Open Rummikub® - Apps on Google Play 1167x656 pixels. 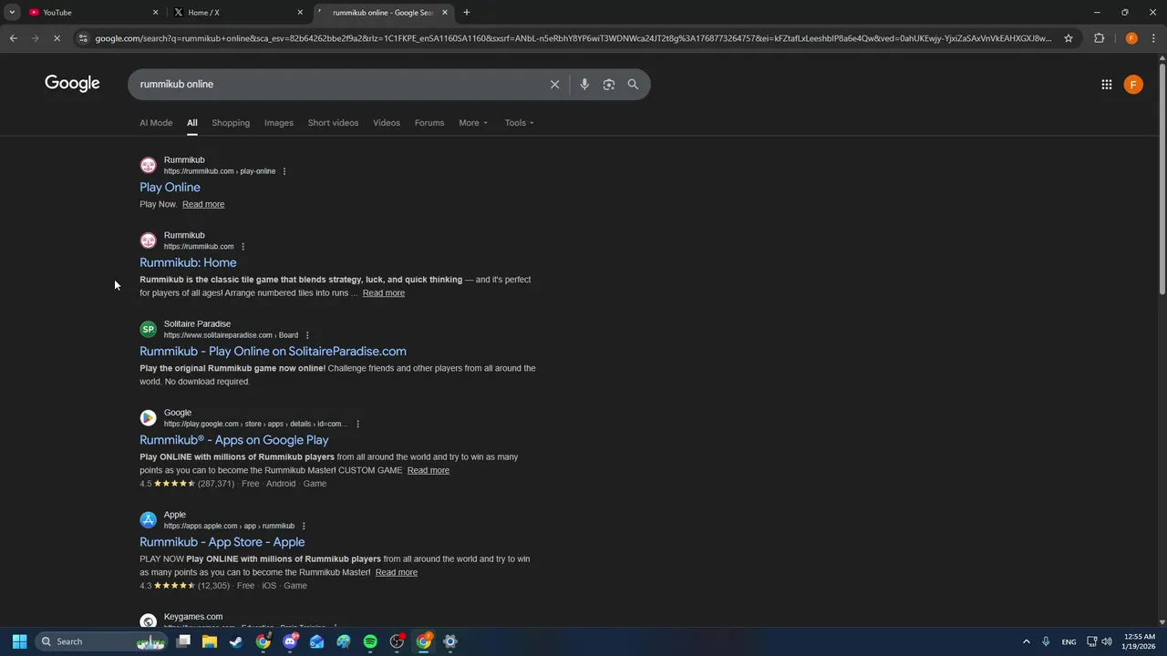click(x=233, y=440)
